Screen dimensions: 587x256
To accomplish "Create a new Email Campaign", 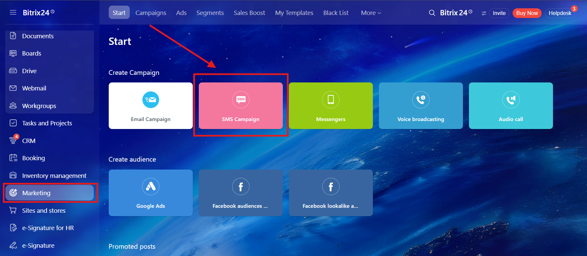I will (x=150, y=106).
